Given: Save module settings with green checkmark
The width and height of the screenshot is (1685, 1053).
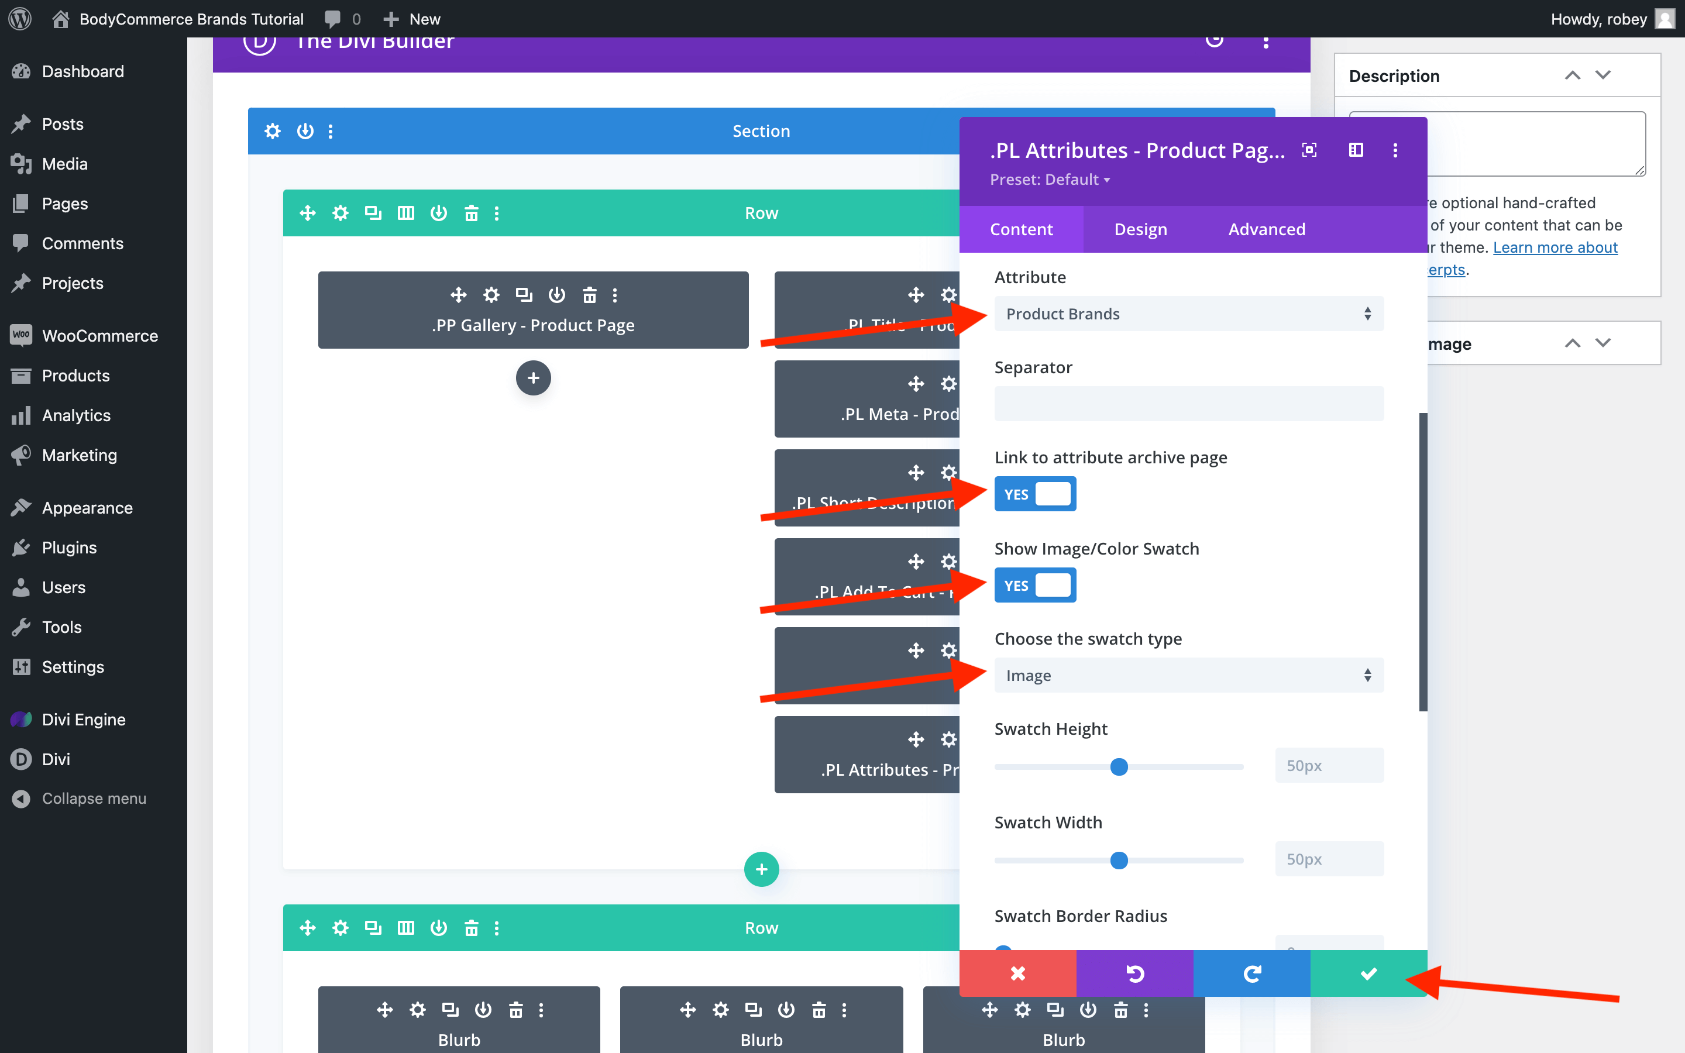Looking at the screenshot, I should pos(1369,973).
